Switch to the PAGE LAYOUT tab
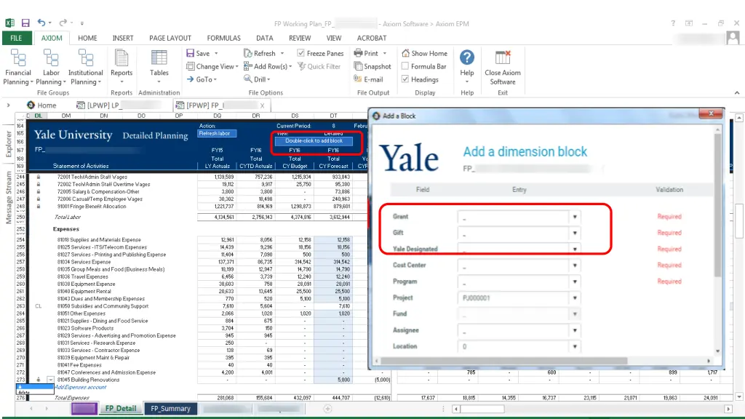This screenshot has width=745, height=419. (170, 38)
